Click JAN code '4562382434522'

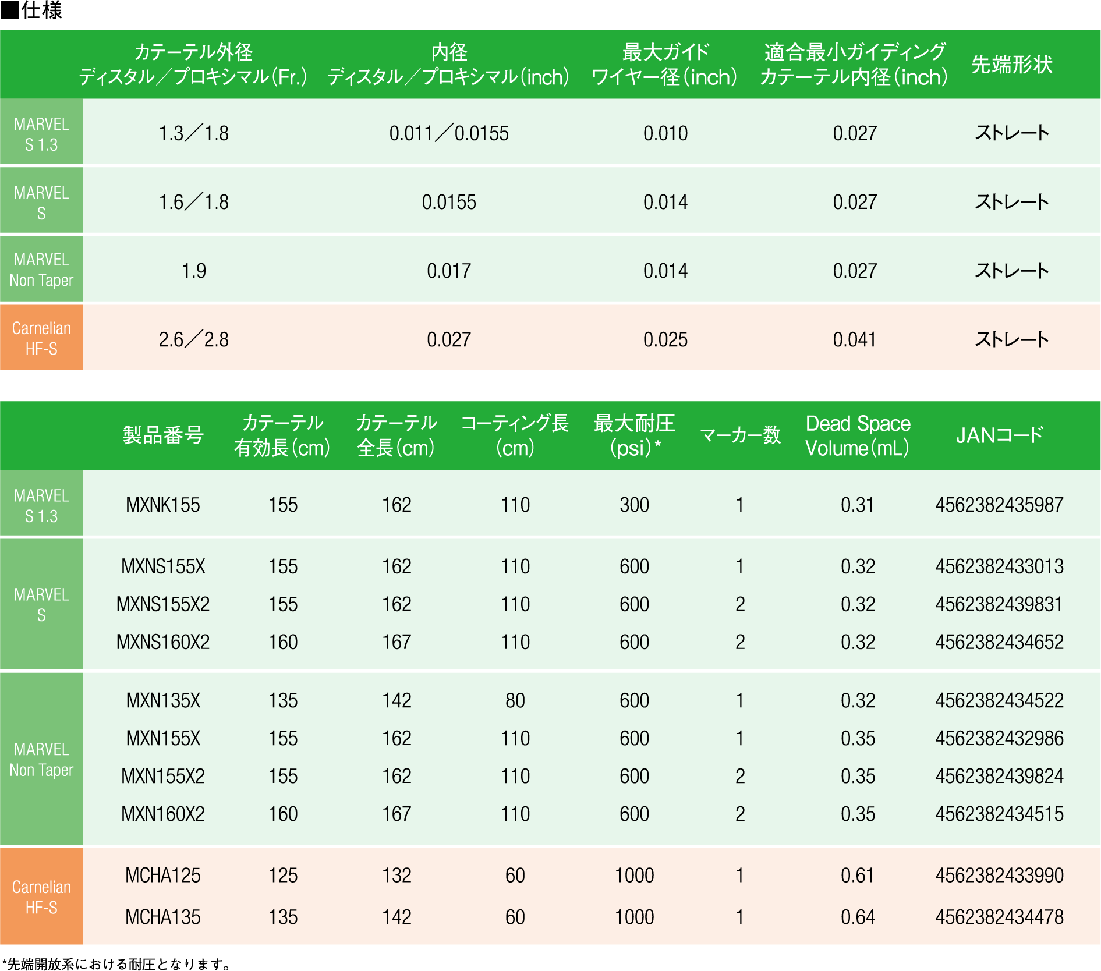1000,700
